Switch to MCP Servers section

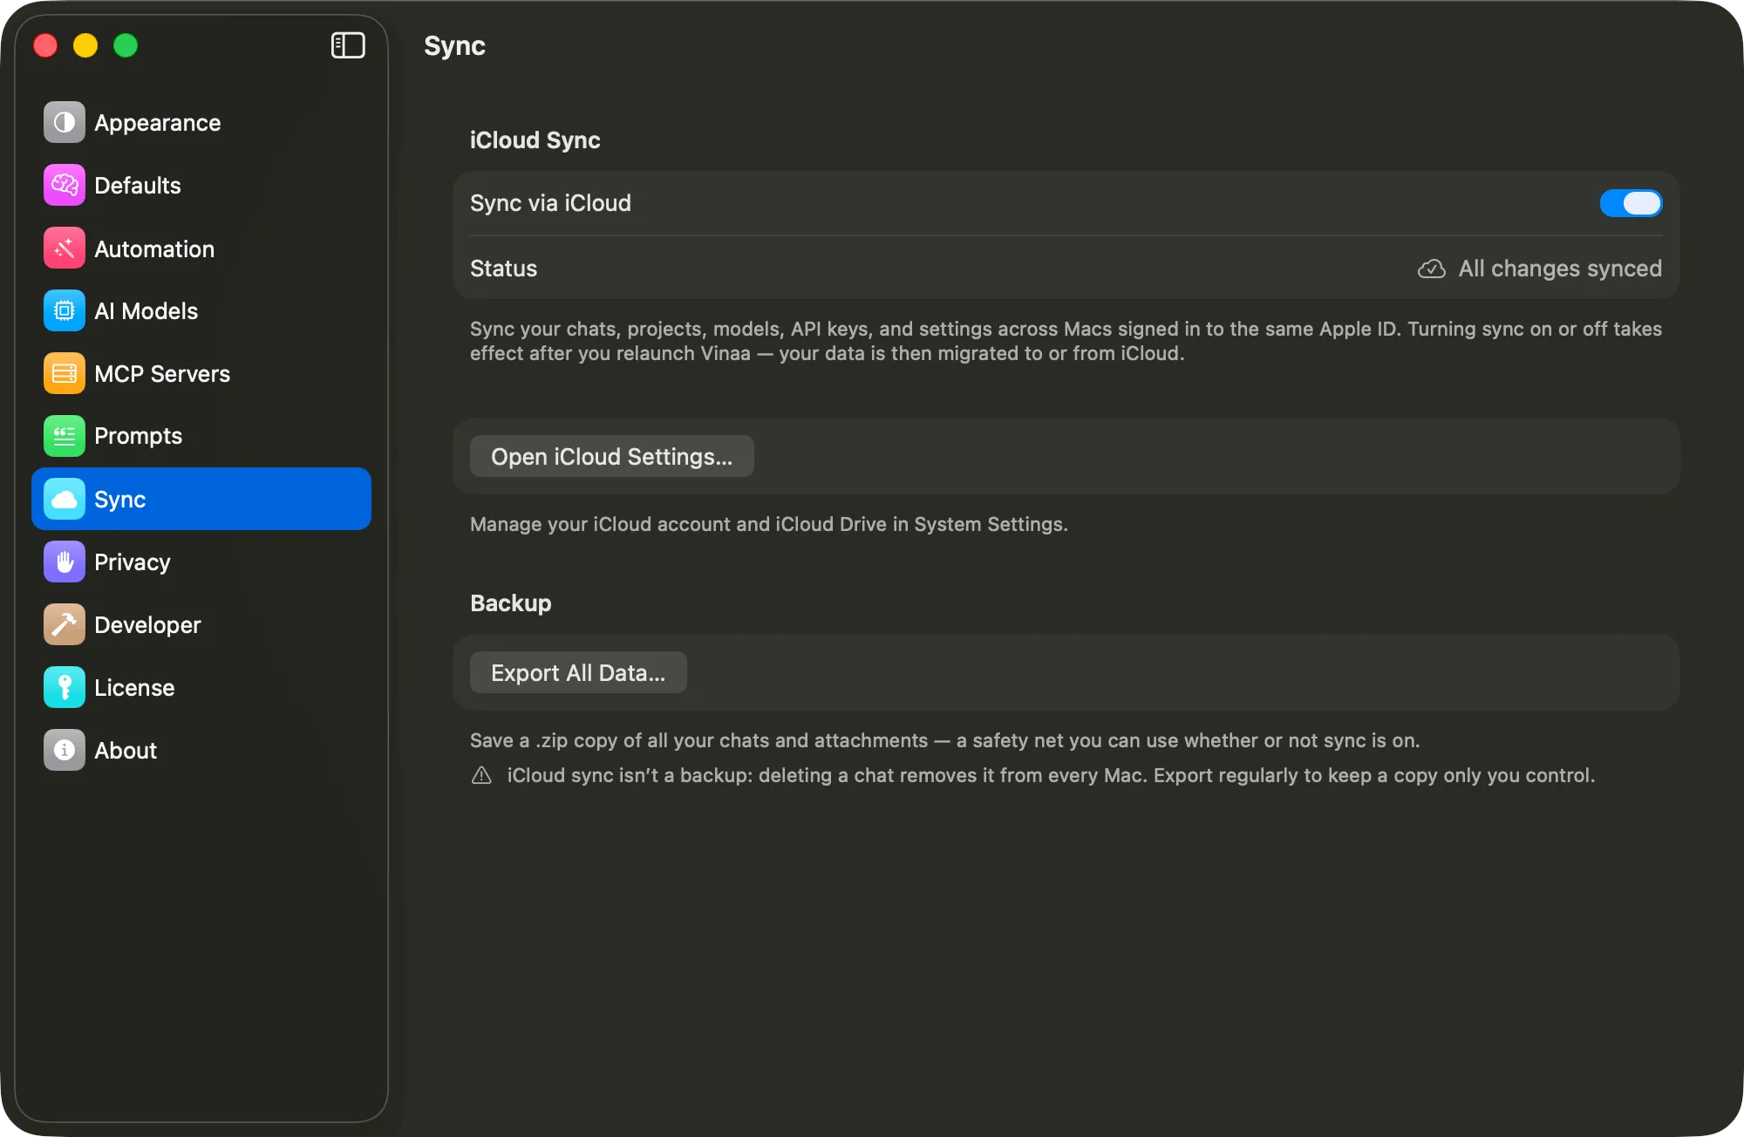click(201, 373)
